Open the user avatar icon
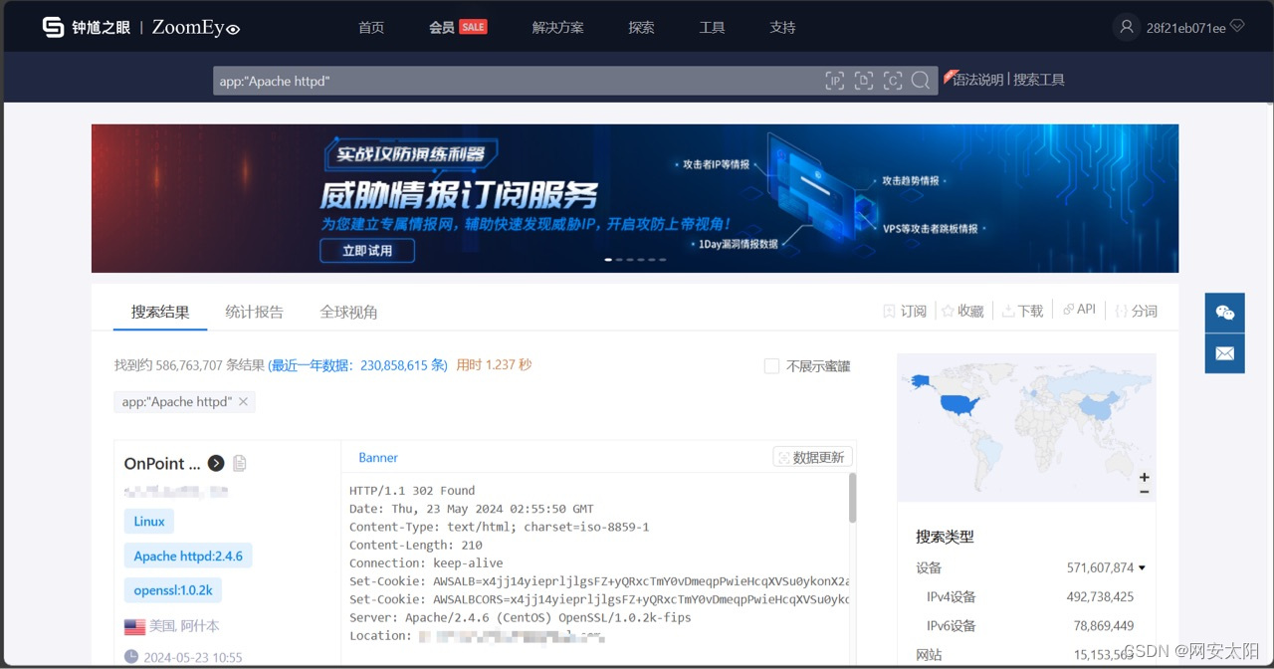The width and height of the screenshot is (1274, 669). 1126,27
